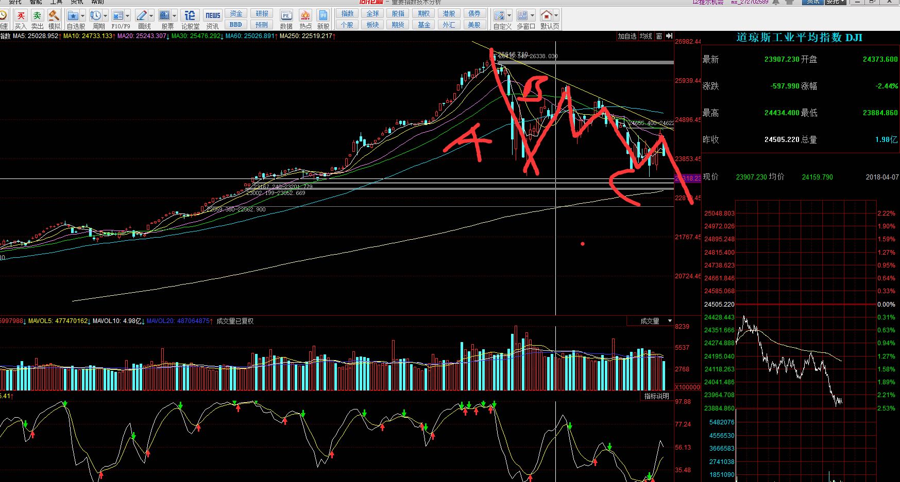Image resolution: width=900 pixels, height=482 pixels.
Task: Expand the 周期 period dropdown arrow
Action: (x=105, y=16)
